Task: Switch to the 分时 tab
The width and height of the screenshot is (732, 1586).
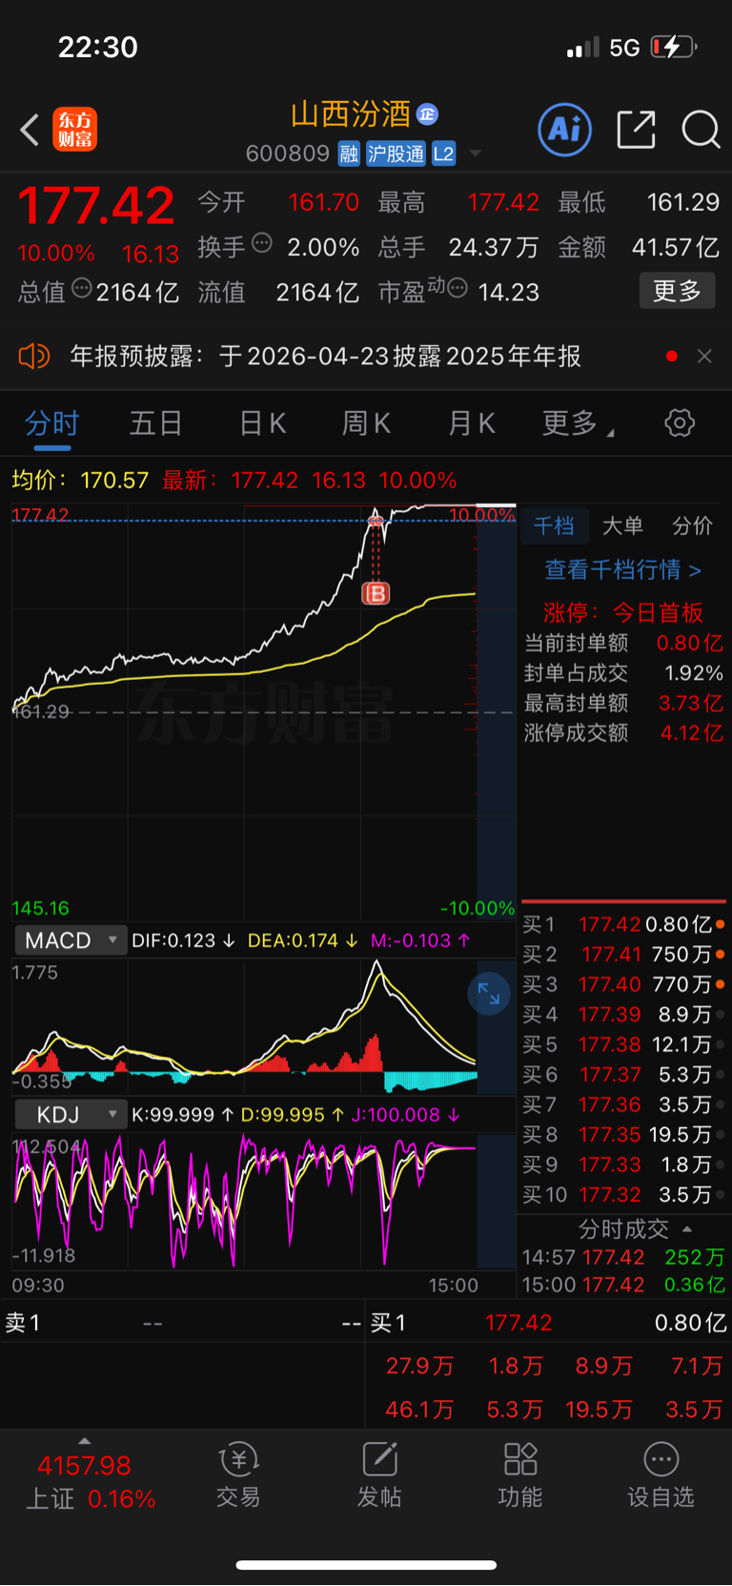Action: (x=51, y=422)
